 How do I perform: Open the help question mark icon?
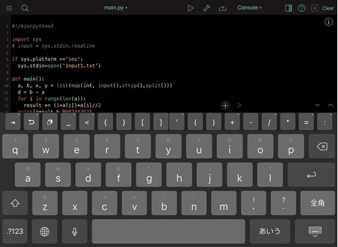pyautogui.click(x=301, y=8)
